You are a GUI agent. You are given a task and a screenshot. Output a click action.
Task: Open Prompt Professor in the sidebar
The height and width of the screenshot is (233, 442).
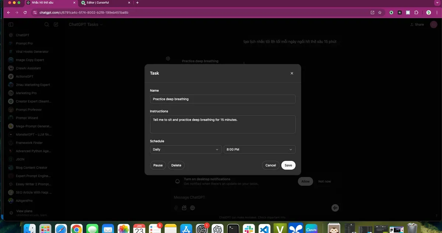point(29,110)
